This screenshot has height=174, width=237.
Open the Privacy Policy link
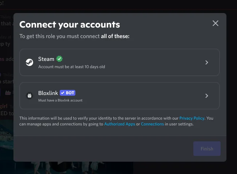coord(192,118)
